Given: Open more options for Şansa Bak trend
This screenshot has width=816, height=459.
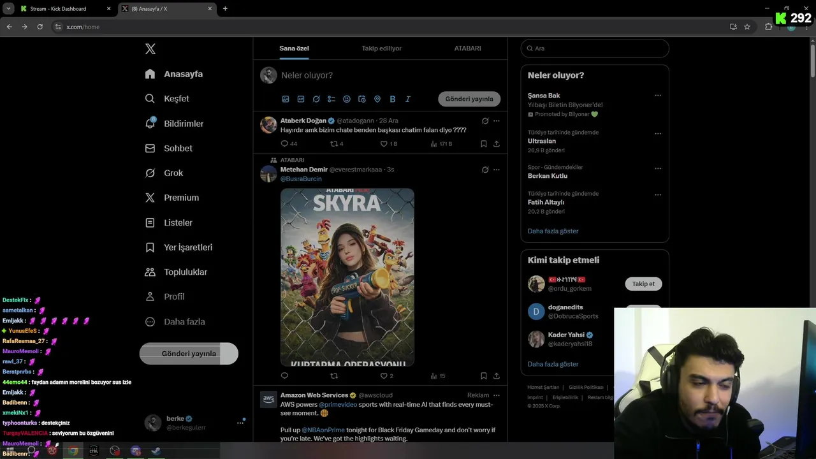Looking at the screenshot, I should pos(658,96).
